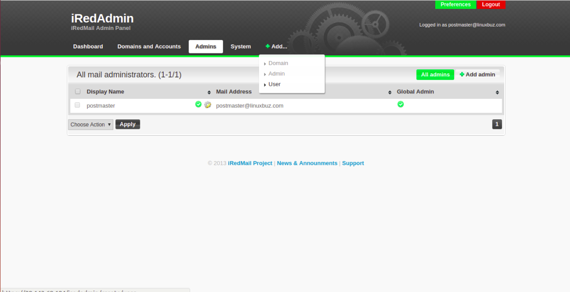
Task: Sort by Display Name using sort arrows
Action: (x=209, y=92)
